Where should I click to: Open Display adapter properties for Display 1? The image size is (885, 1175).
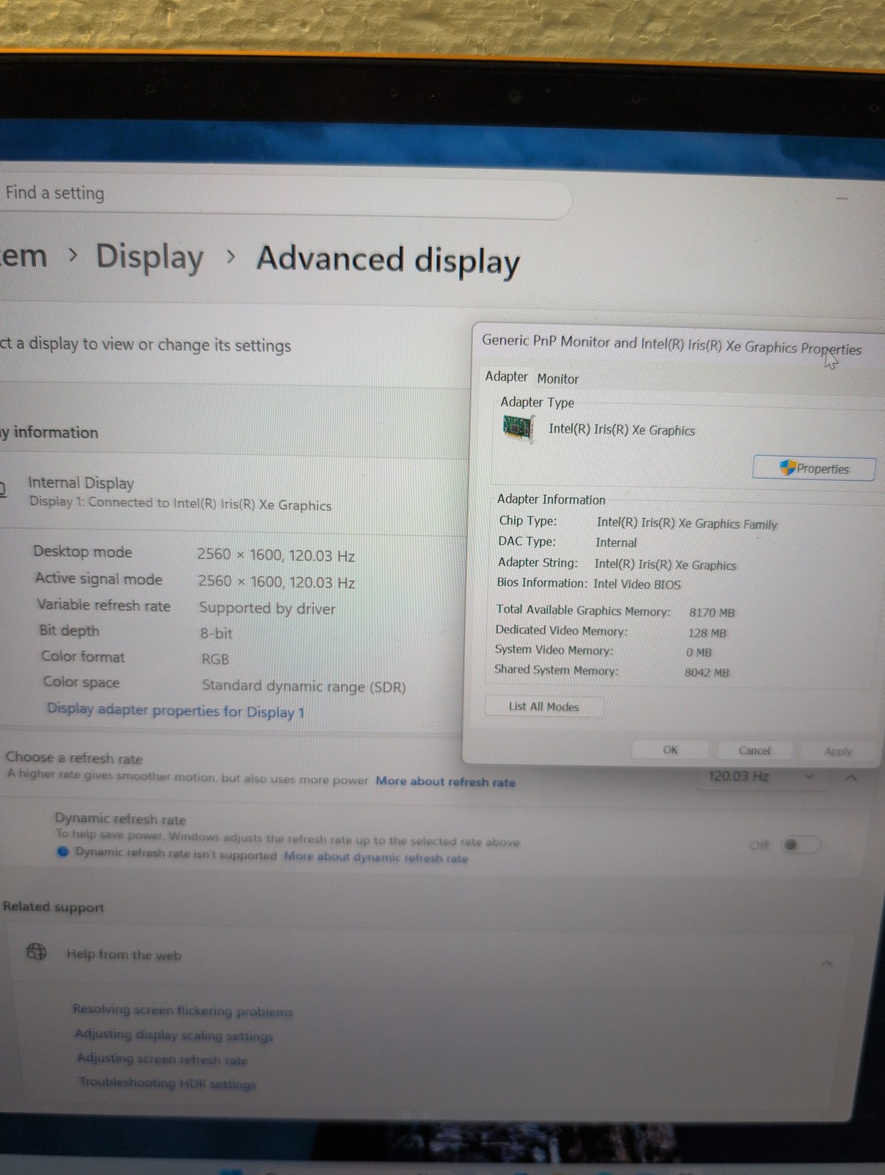click(x=176, y=710)
